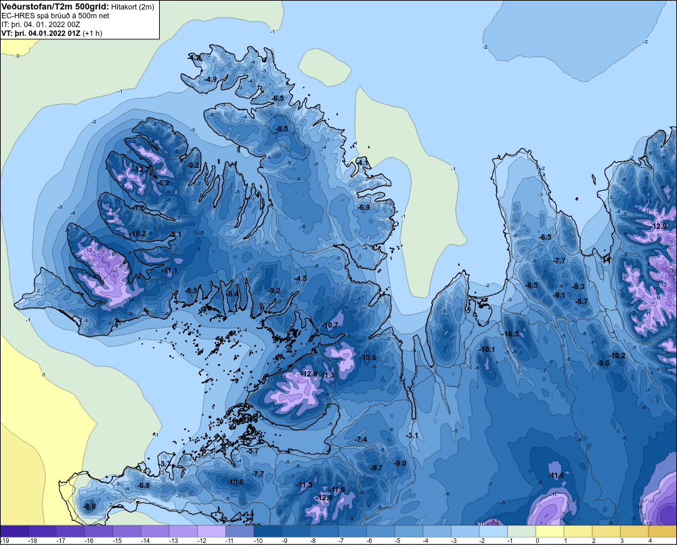677x545 pixels.
Task: Click the 'Hitakort (2m)' label in header
Action: (x=132, y=7)
